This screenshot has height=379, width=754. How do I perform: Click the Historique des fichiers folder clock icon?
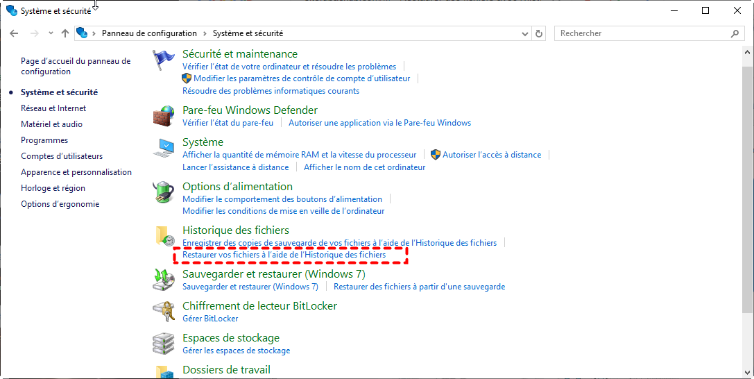[164, 236]
